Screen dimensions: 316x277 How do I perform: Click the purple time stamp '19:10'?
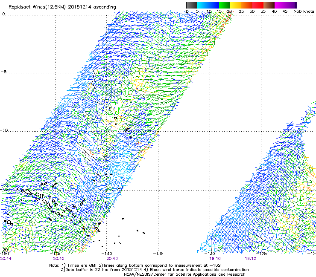tap(215, 259)
